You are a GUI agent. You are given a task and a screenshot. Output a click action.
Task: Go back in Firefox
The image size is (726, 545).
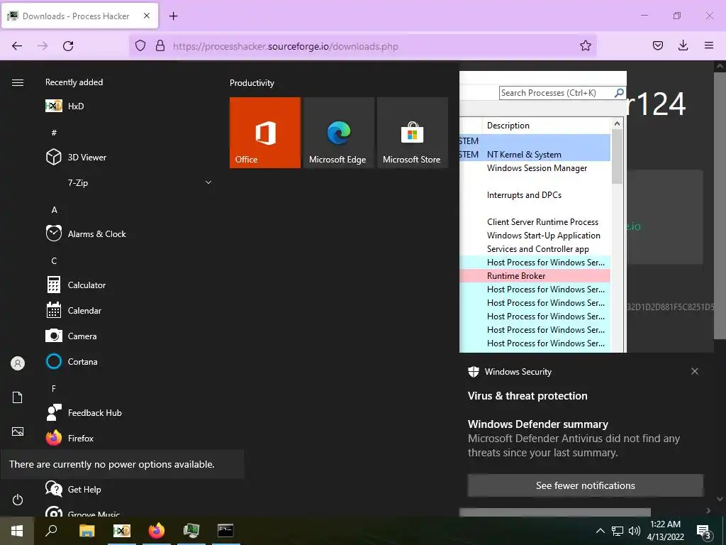pos(17,46)
